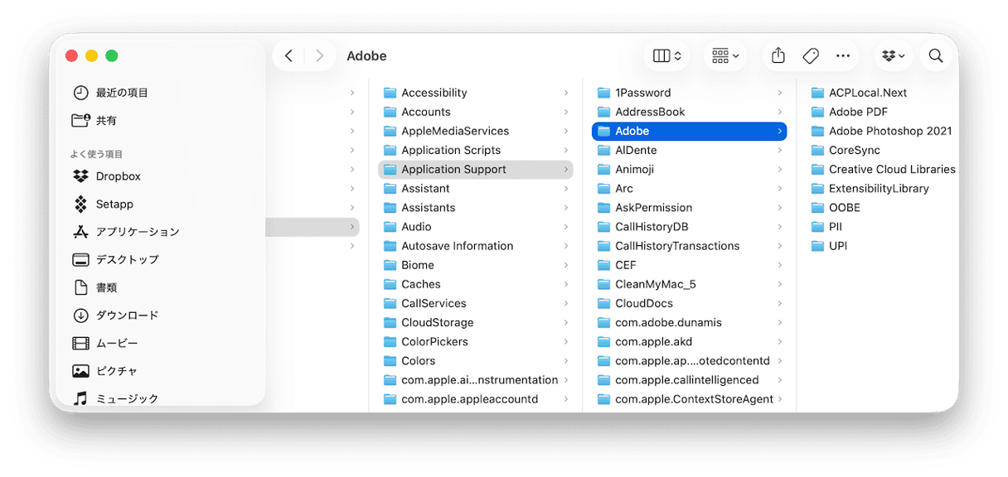1008x477 pixels.
Task: Open the Share icon in the toolbar
Action: click(778, 55)
